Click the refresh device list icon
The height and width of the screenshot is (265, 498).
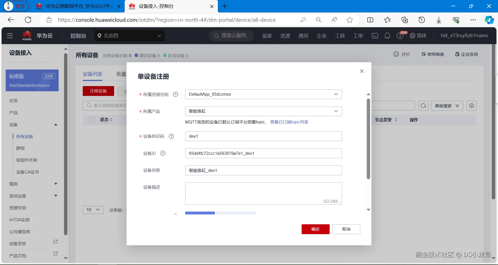[x=424, y=106]
